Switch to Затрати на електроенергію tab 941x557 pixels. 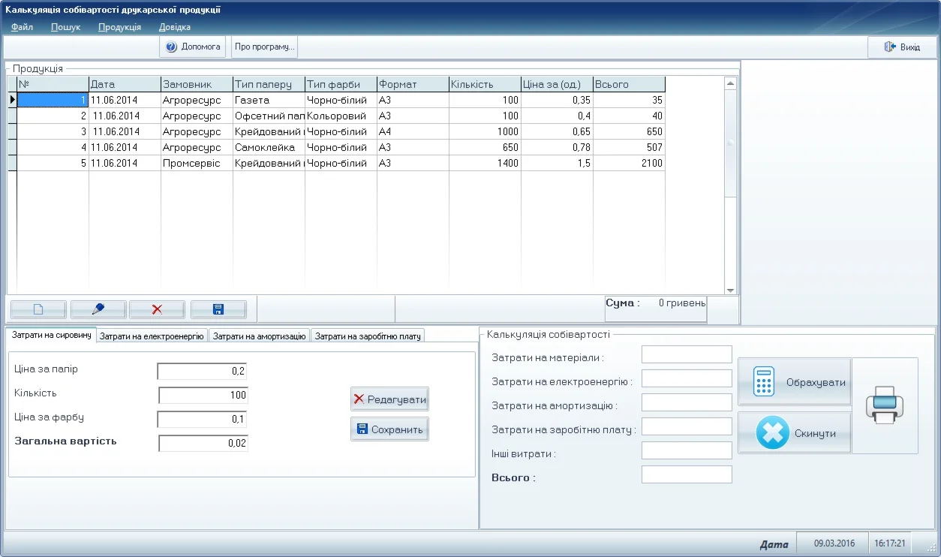pos(152,337)
